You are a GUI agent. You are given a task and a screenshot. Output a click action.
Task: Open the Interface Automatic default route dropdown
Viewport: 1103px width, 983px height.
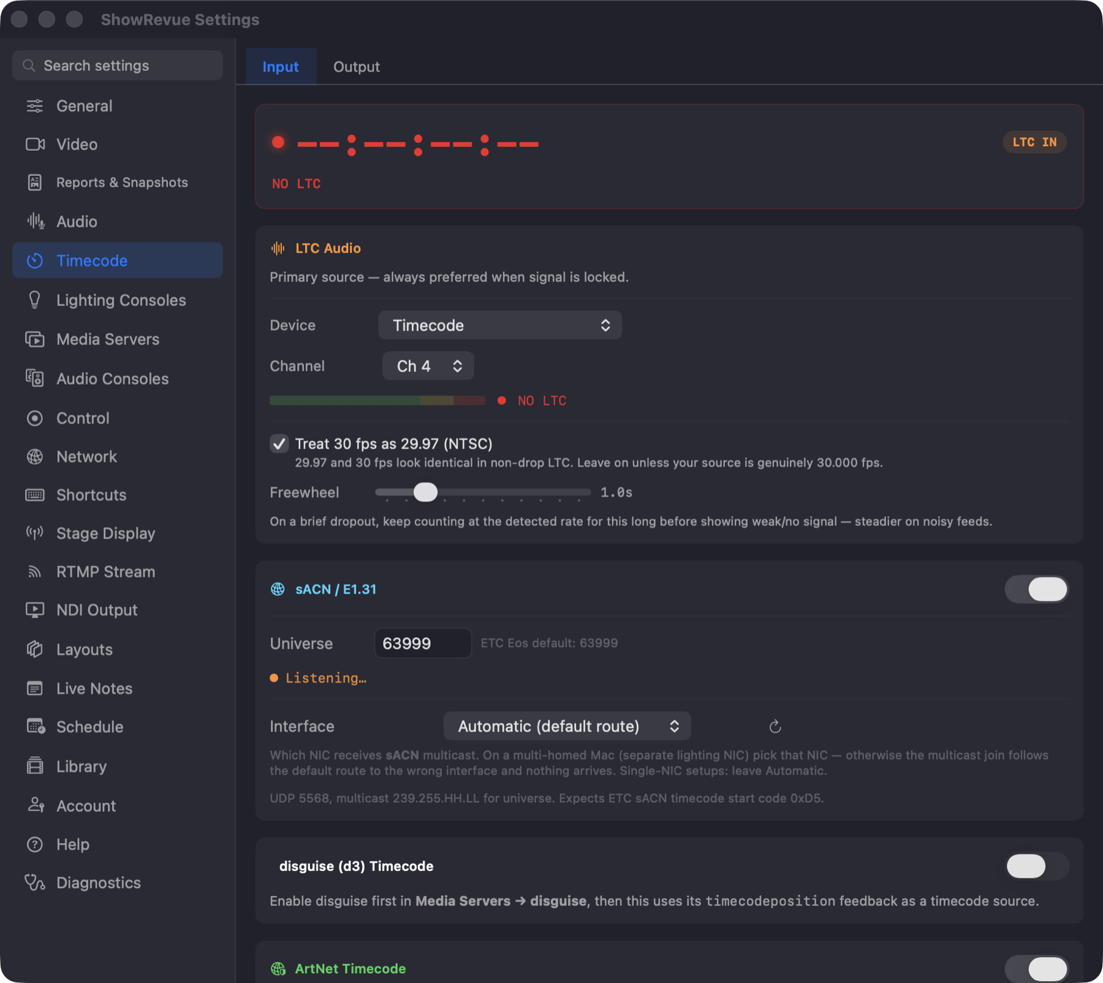(567, 726)
